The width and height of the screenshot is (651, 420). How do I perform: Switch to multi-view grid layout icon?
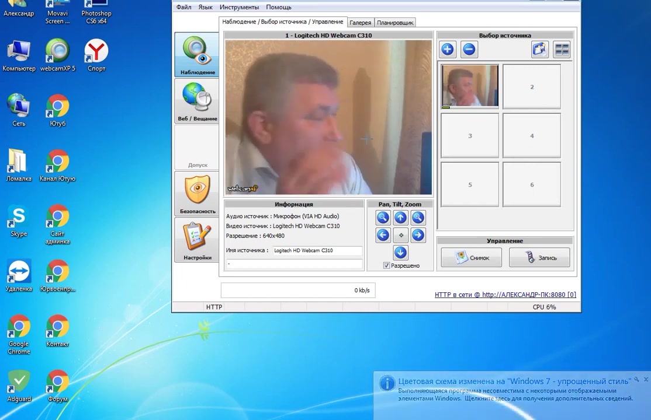tap(562, 50)
